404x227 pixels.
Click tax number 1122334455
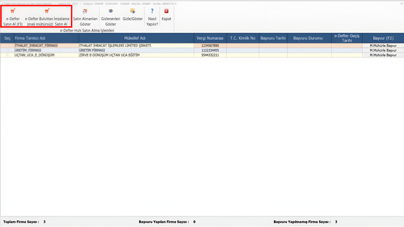coord(210,50)
